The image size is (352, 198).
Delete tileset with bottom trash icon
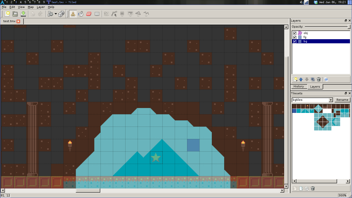[x=313, y=189]
